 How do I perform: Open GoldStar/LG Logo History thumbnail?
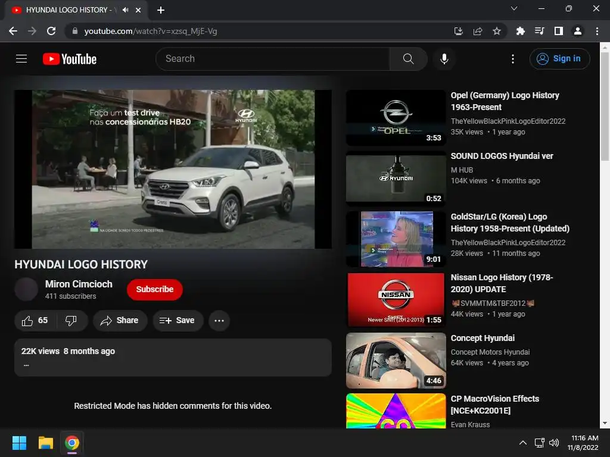[396, 239]
